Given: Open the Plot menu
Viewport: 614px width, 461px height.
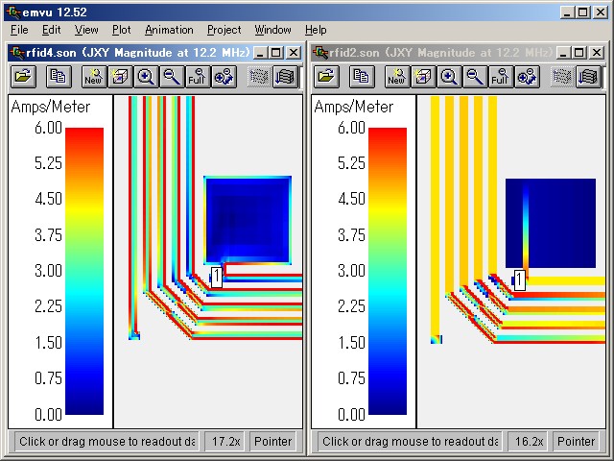Looking at the screenshot, I should (122, 30).
